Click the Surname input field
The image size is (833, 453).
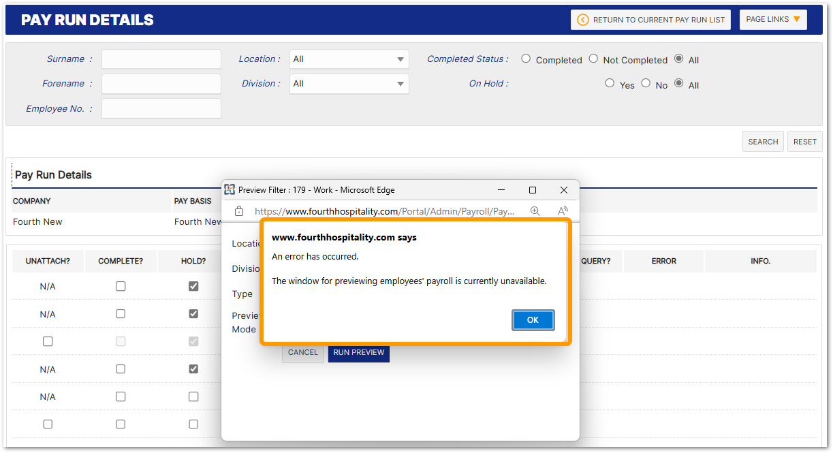(161, 59)
